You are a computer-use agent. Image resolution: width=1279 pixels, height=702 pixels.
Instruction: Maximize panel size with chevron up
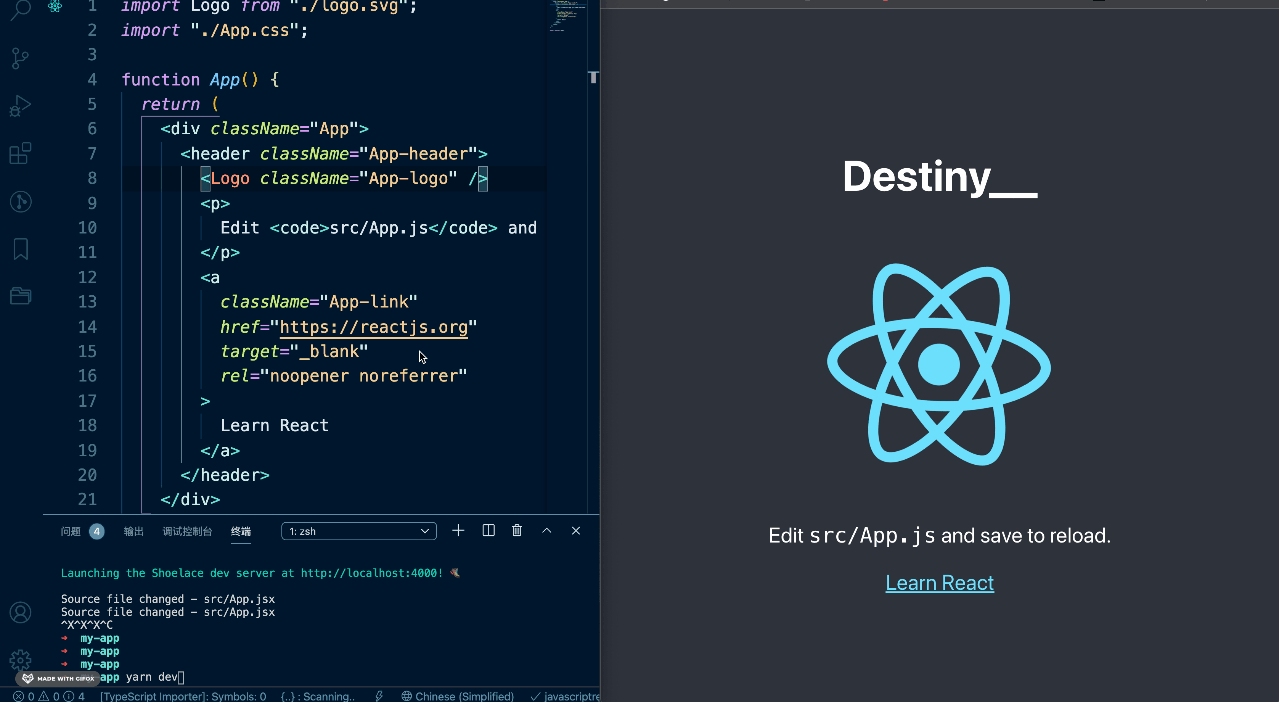tap(547, 531)
